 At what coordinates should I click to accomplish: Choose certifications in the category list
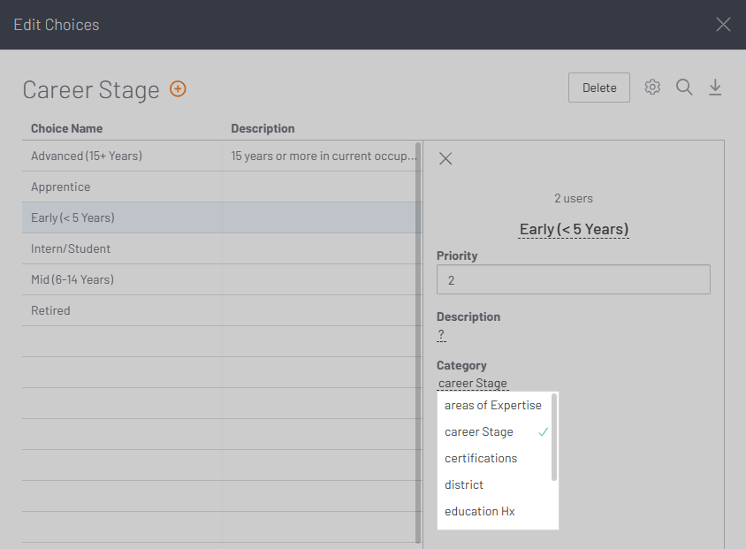[481, 458]
